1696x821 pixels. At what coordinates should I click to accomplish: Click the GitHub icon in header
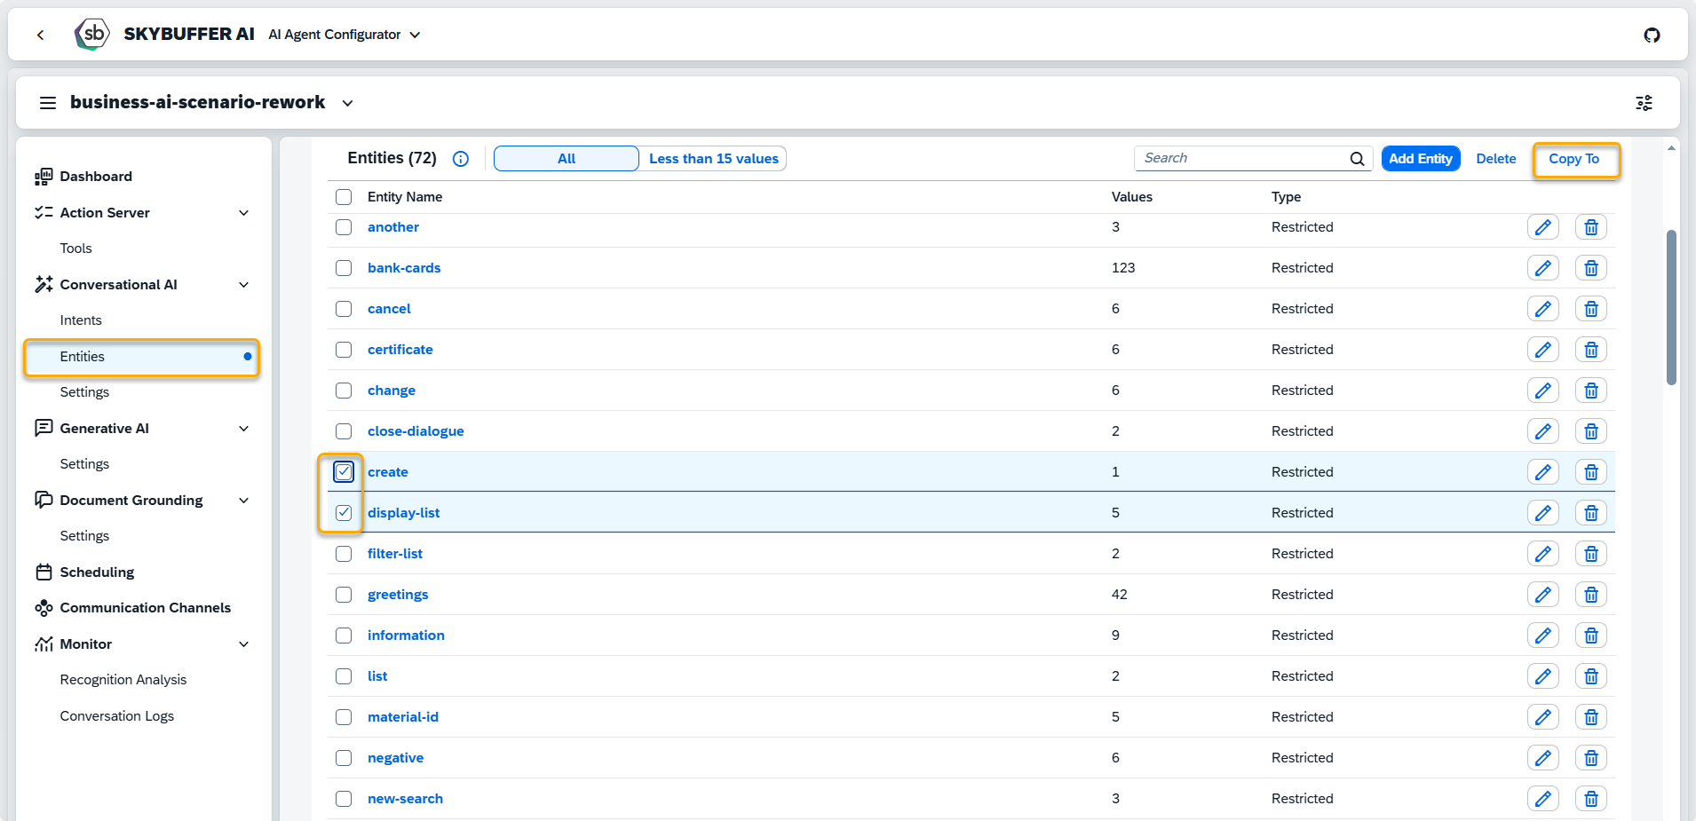point(1652,35)
